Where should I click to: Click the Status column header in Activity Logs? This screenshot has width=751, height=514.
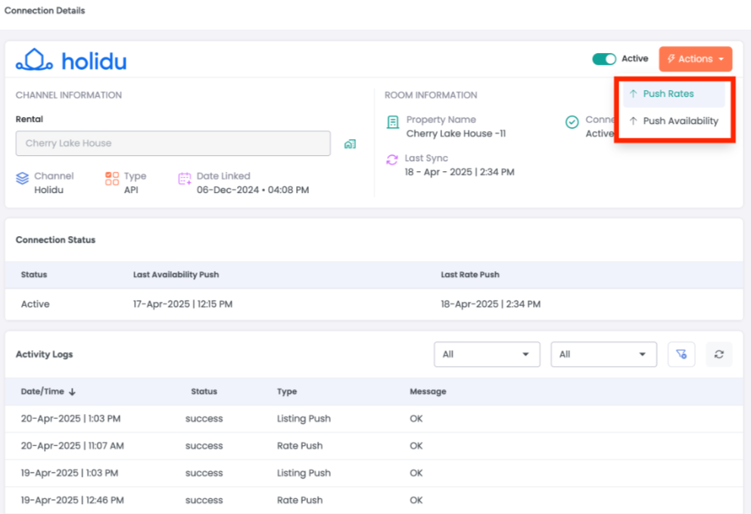[x=204, y=391]
